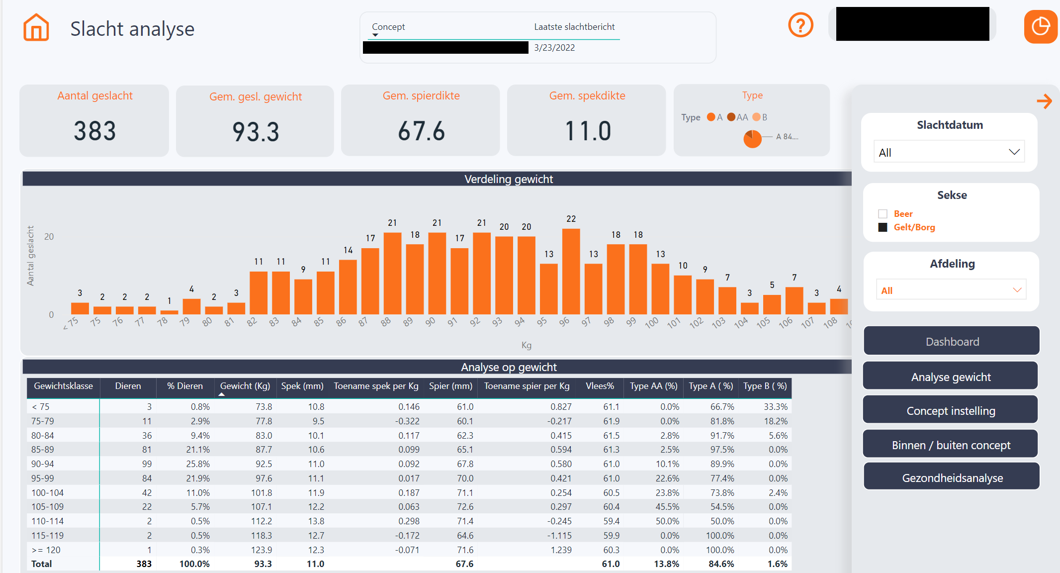Click the Type pie chart
This screenshot has height=573, width=1060.
pyautogui.click(x=752, y=139)
